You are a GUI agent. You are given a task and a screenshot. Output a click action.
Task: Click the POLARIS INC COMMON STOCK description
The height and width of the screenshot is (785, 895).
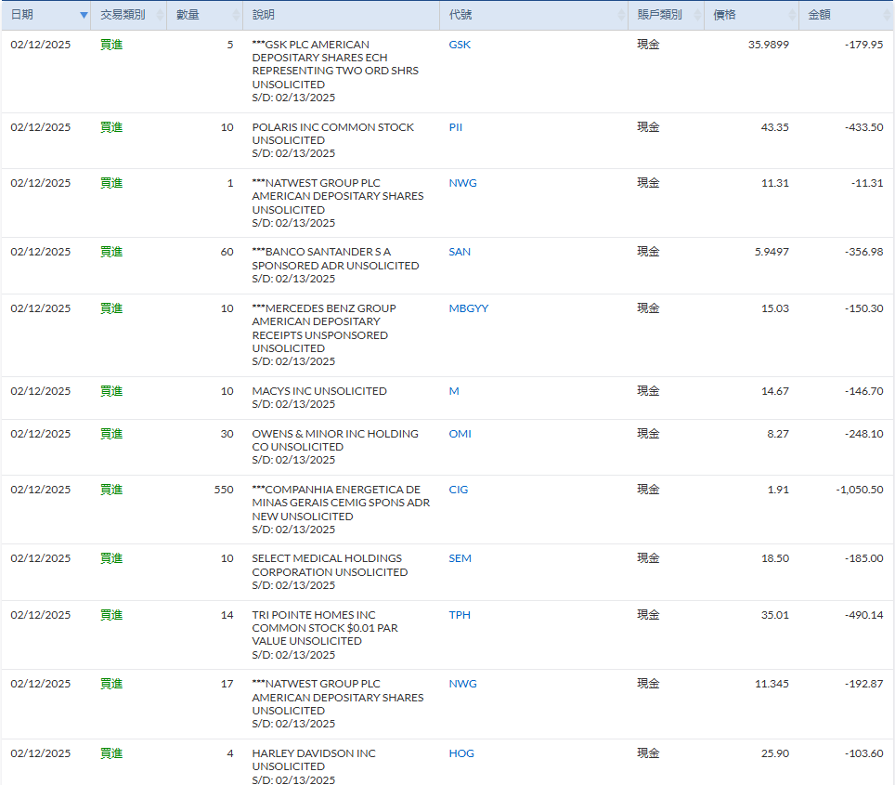point(332,127)
